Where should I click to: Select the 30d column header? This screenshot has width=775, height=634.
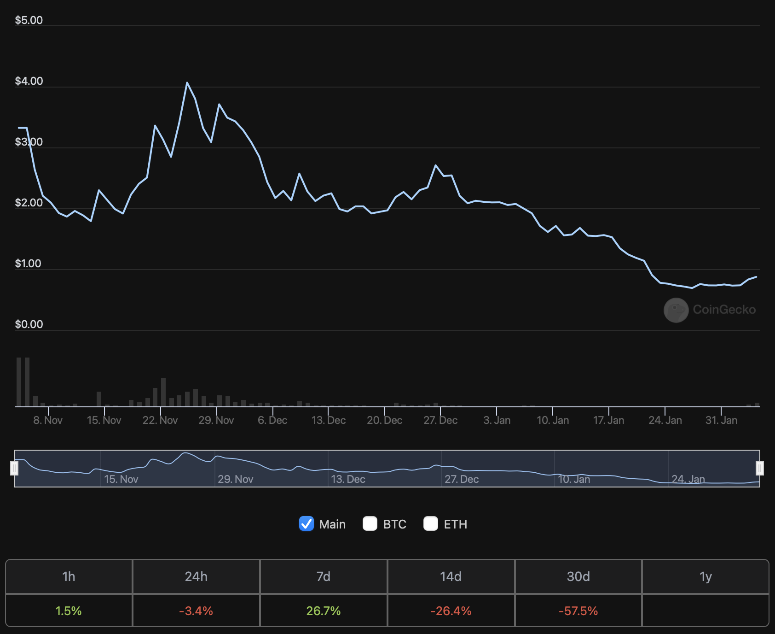pyautogui.click(x=578, y=576)
